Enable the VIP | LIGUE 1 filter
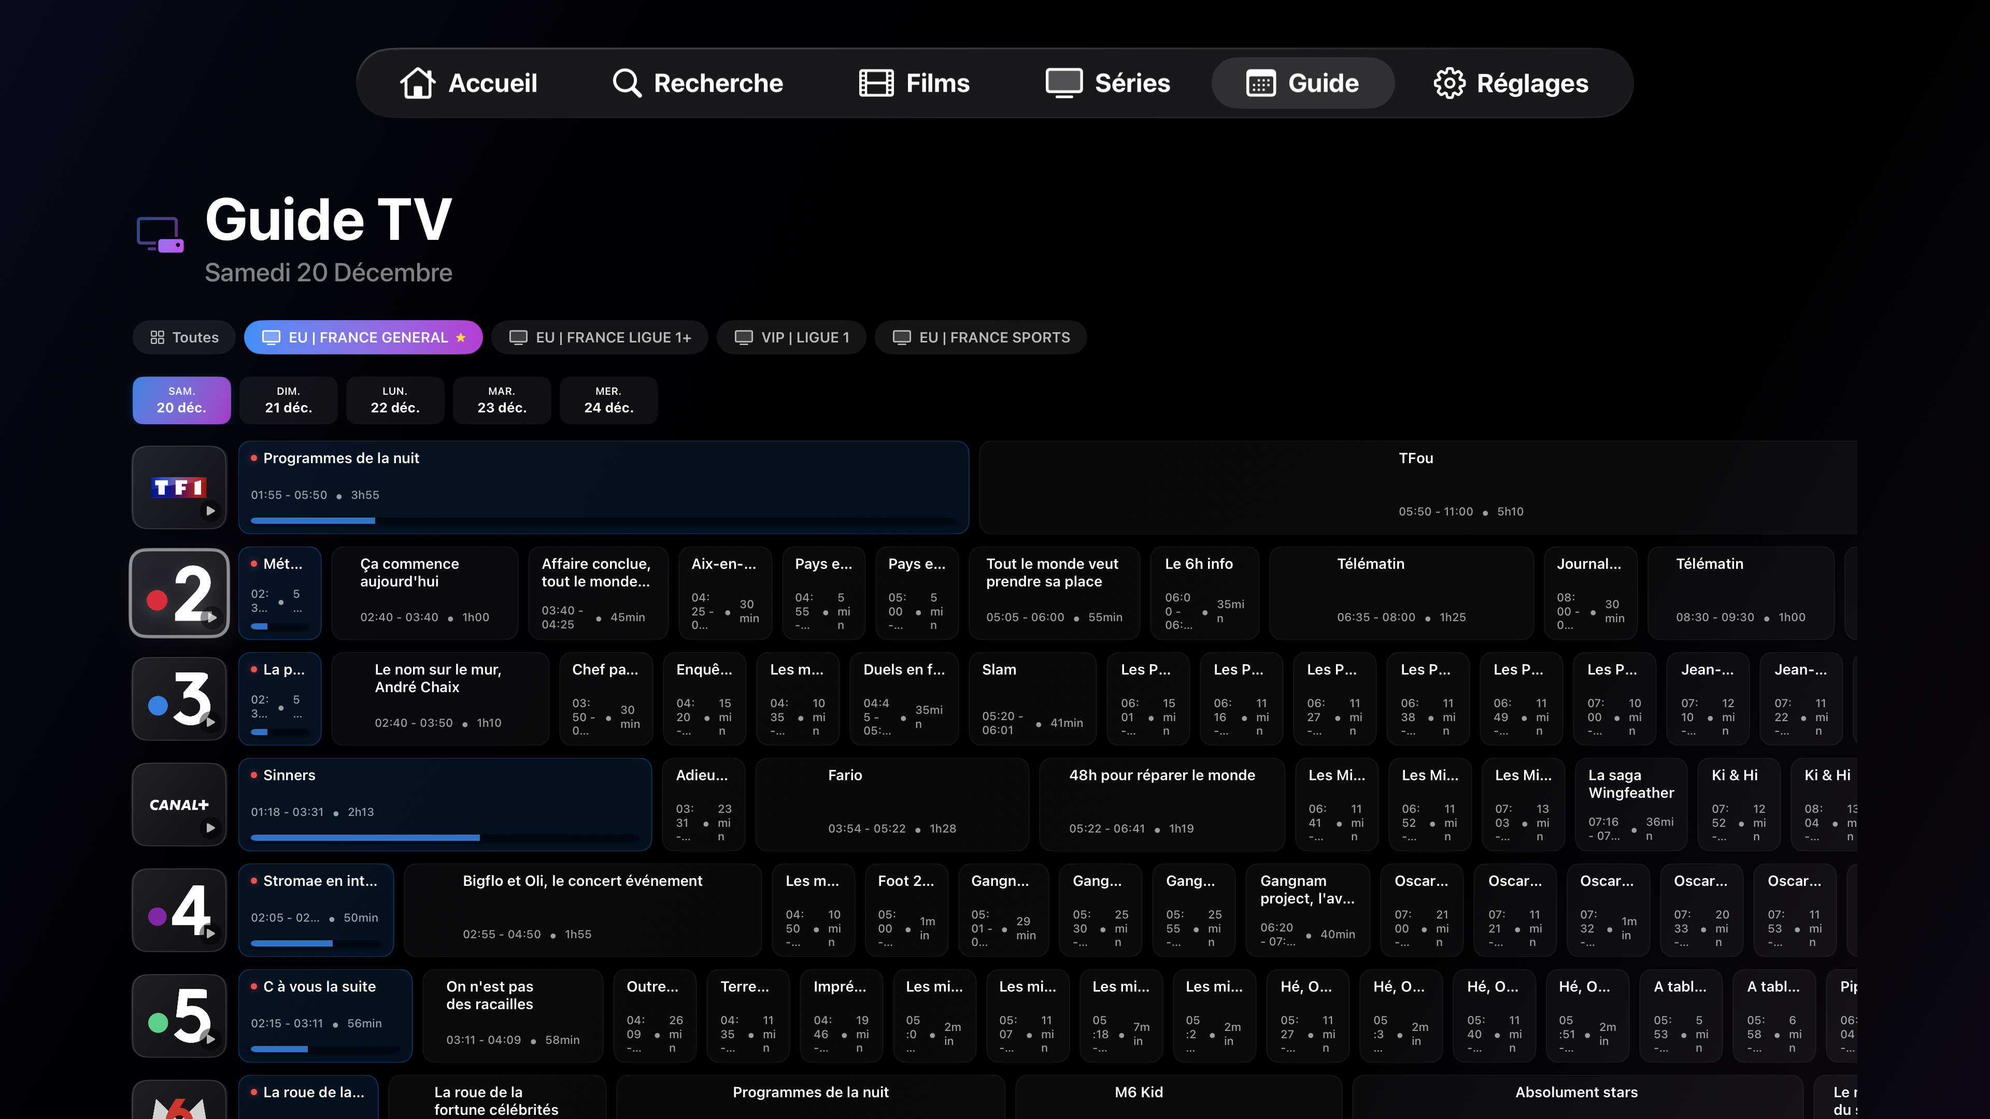The image size is (1990, 1119). click(790, 337)
